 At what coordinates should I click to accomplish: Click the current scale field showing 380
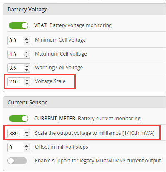click(19, 134)
